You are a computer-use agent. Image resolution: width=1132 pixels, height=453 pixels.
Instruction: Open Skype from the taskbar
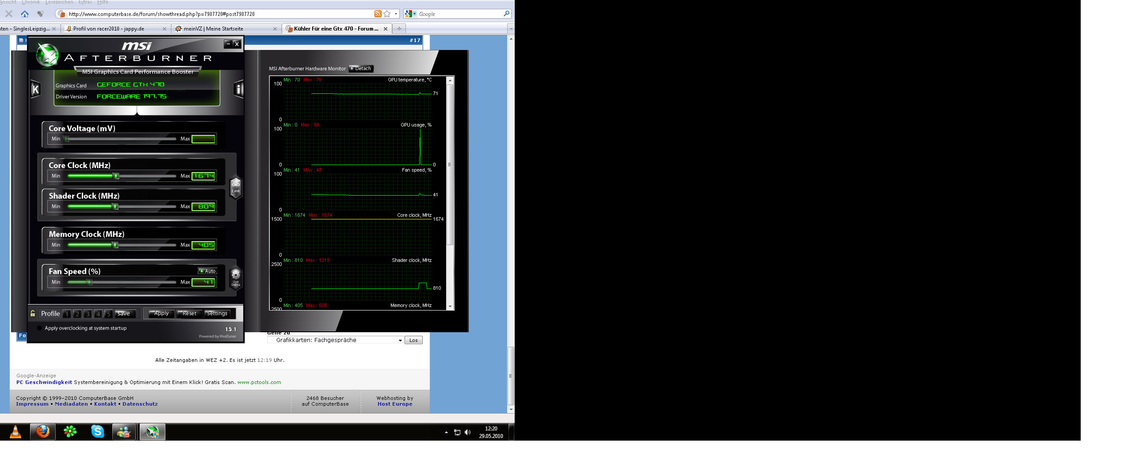[98, 432]
